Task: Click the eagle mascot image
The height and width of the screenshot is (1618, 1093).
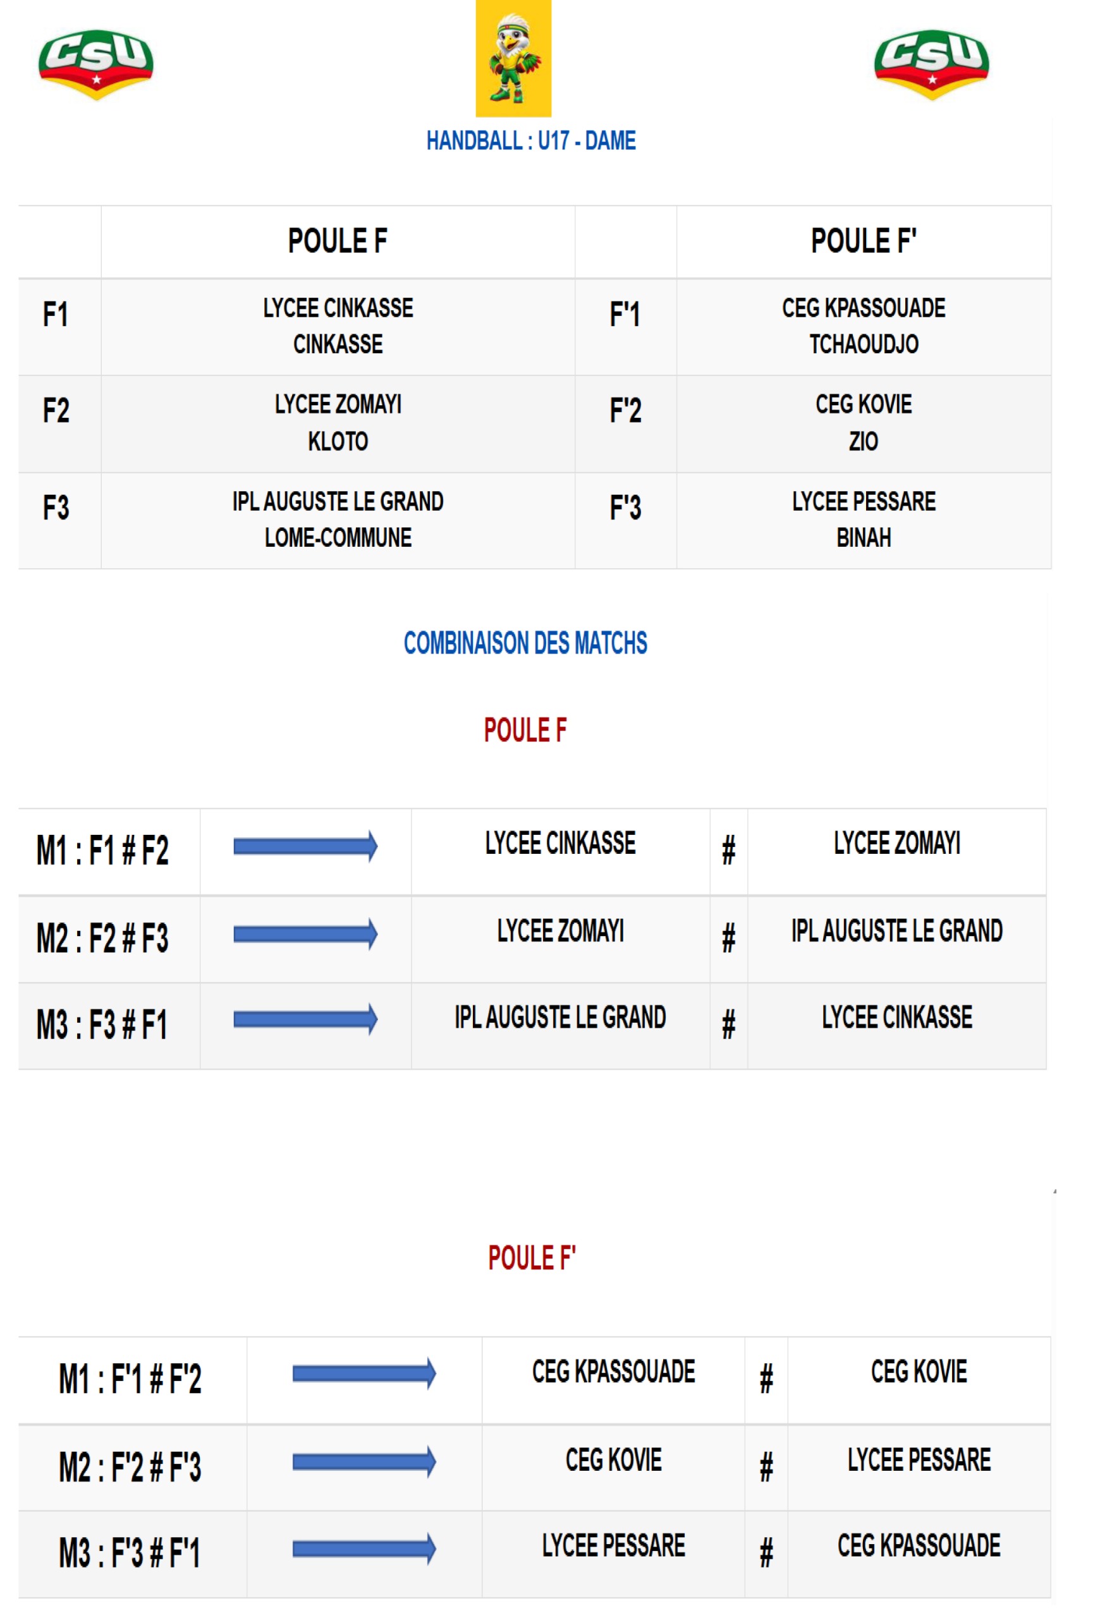Action: click(x=513, y=59)
